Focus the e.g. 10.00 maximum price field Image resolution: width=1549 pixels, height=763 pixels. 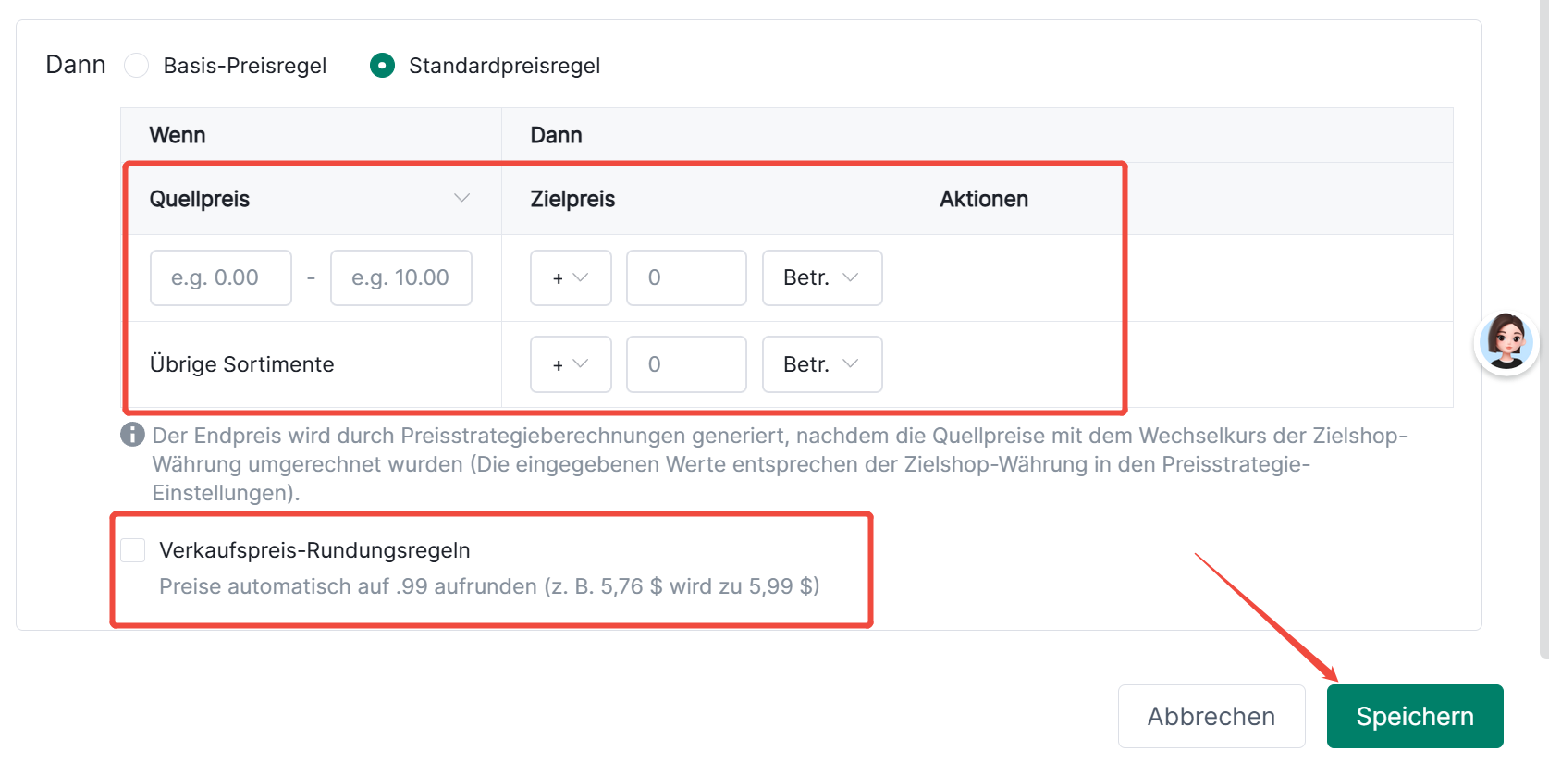point(401,277)
